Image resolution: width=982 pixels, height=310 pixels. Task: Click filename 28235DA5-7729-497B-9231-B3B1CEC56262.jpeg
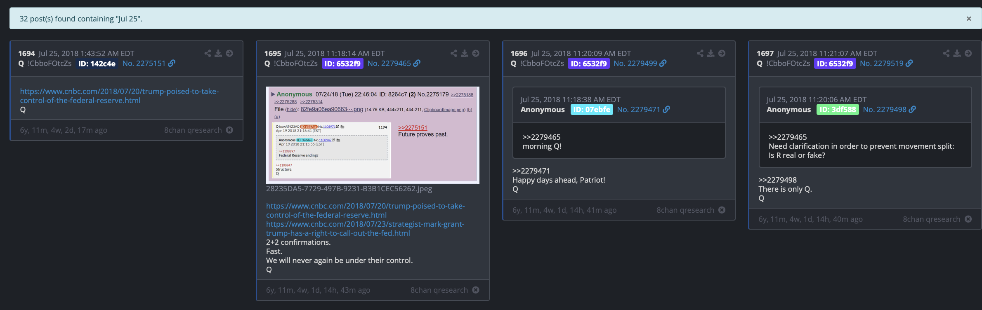(349, 189)
